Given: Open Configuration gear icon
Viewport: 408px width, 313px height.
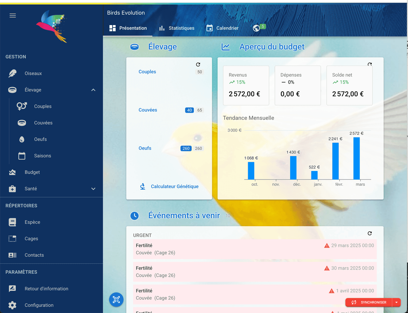Looking at the screenshot, I should click(12, 305).
